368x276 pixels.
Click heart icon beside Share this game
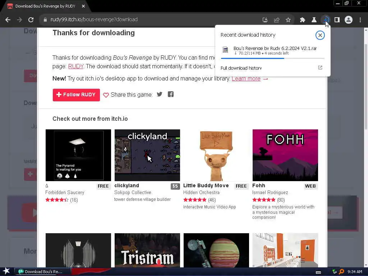pos(106,95)
